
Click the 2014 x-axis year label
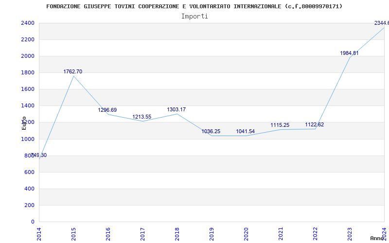pyautogui.click(x=39, y=234)
